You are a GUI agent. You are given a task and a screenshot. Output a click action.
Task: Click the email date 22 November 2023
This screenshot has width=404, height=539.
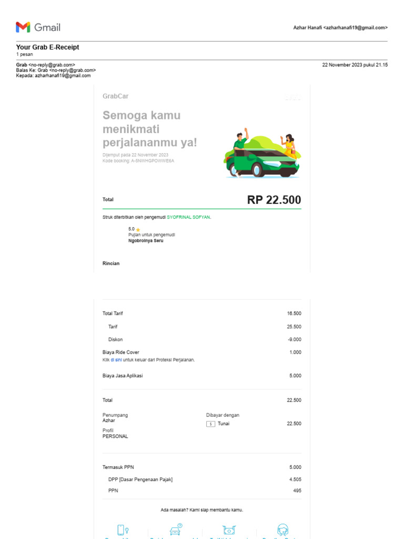coord(355,65)
